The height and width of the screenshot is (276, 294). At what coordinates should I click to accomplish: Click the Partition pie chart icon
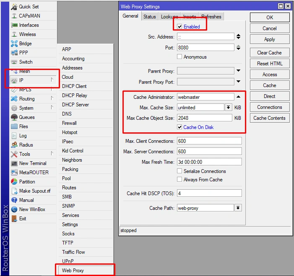(14, 182)
